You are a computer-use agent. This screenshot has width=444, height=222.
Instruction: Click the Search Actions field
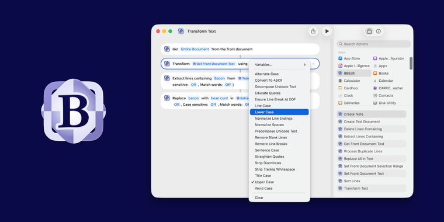pos(373,44)
